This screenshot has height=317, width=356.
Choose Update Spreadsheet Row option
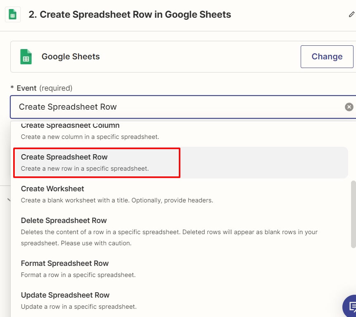point(180,301)
